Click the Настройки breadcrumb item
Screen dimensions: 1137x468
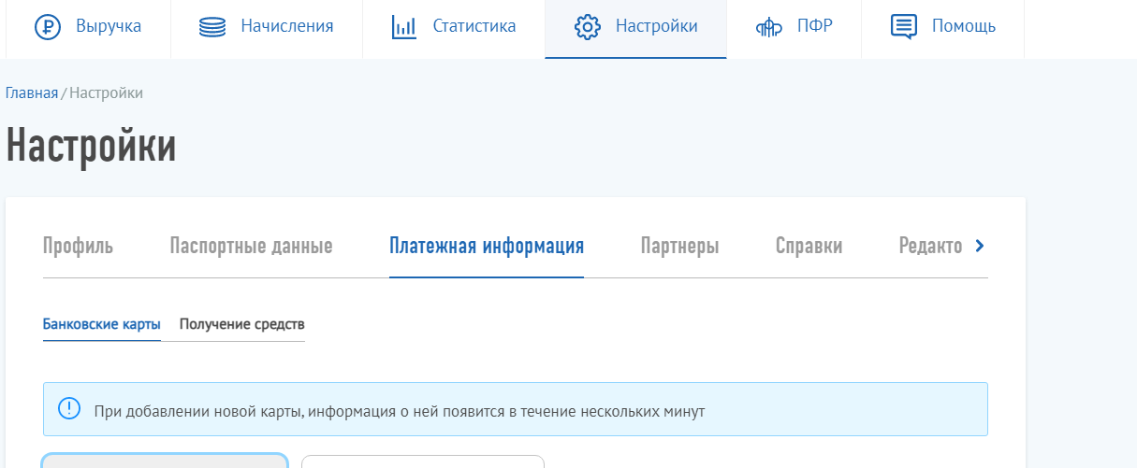106,92
